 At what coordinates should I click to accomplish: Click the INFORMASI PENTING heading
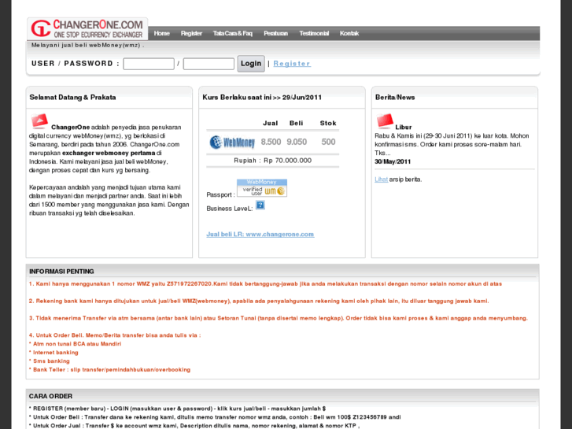61,272
